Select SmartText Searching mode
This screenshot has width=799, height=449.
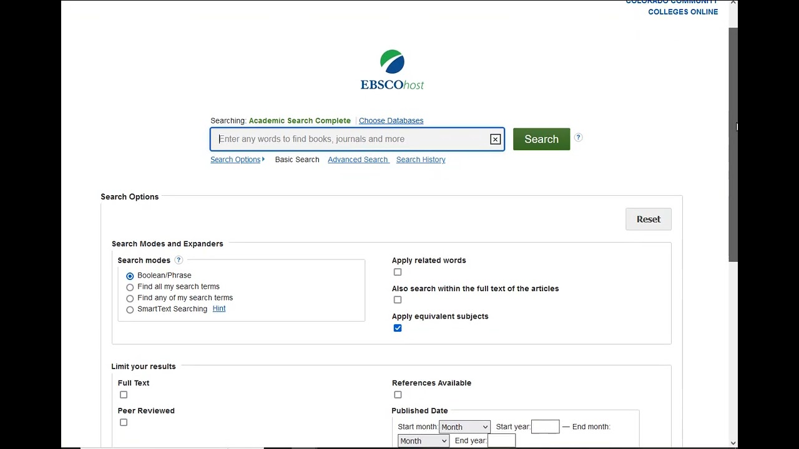[130, 309]
